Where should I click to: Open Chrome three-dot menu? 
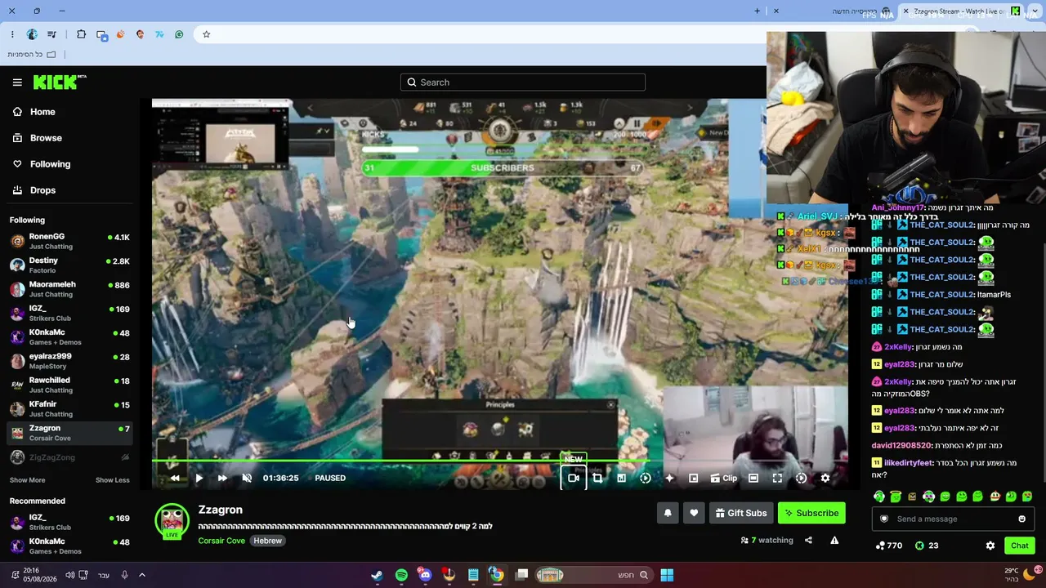coord(12,34)
